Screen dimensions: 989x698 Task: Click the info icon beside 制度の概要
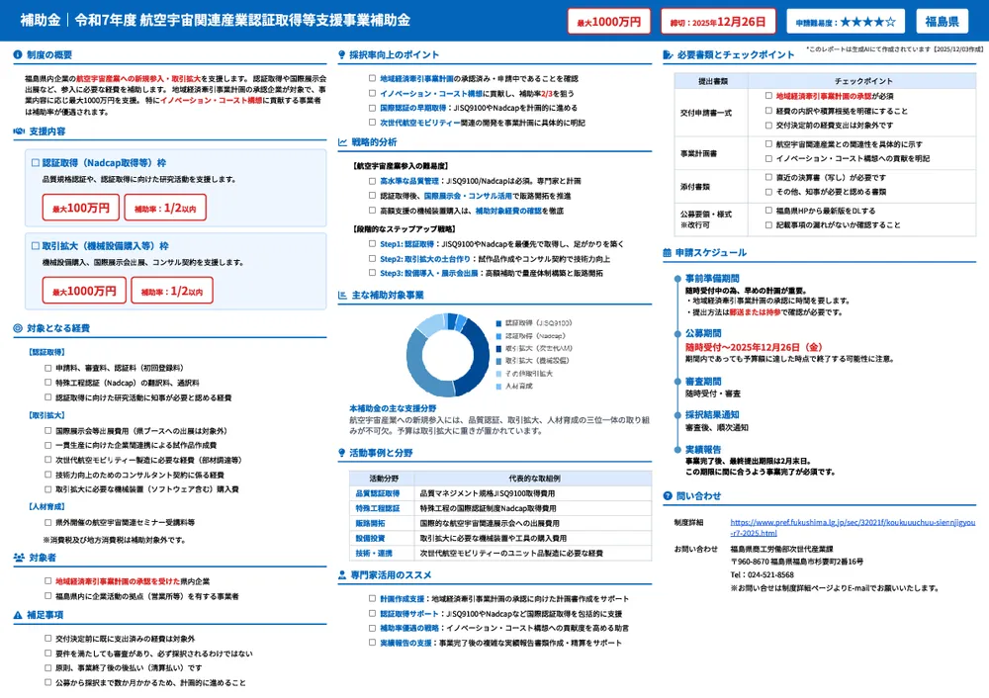(18, 55)
